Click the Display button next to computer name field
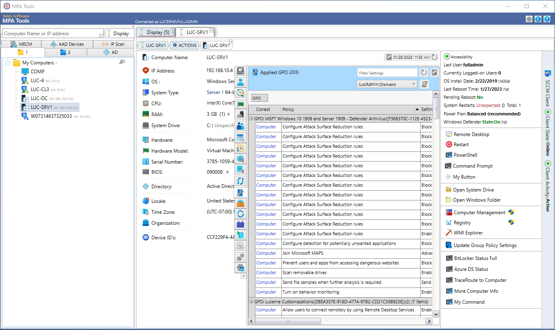Screen dimensions: 555x330 119,33
